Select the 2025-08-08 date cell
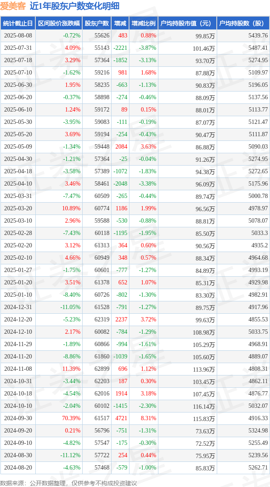The height and width of the screenshot is (487, 270). tap(18, 35)
